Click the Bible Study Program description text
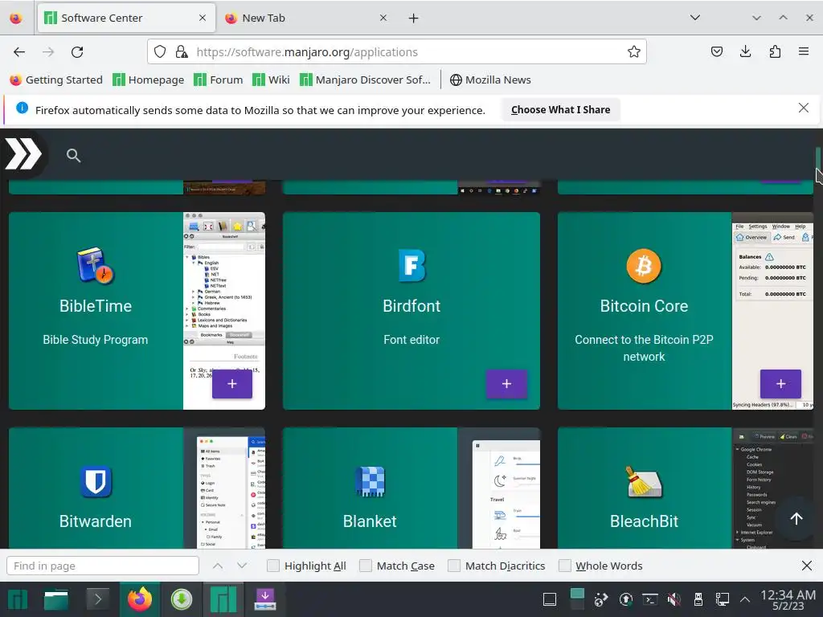 (x=96, y=340)
